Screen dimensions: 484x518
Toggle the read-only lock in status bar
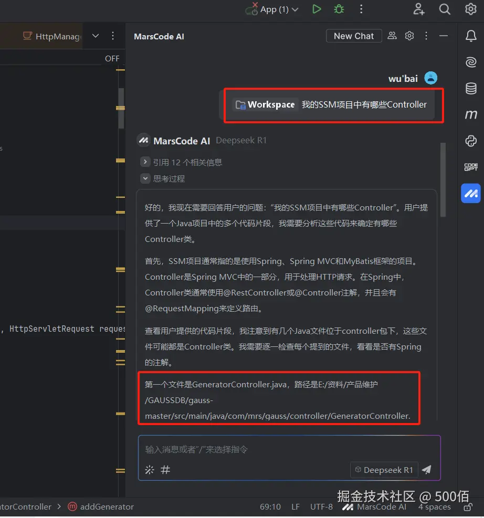(467, 507)
